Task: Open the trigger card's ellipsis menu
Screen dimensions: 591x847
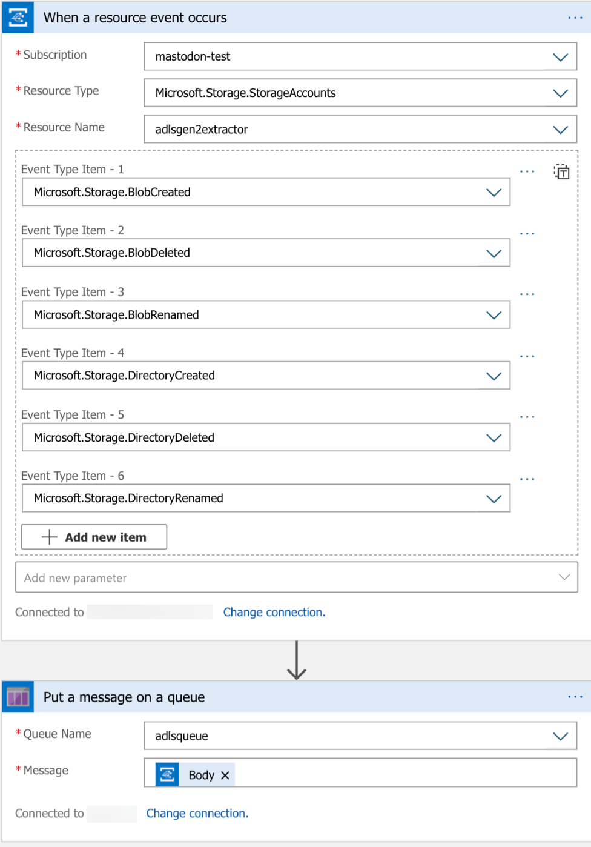Action: 575,18
